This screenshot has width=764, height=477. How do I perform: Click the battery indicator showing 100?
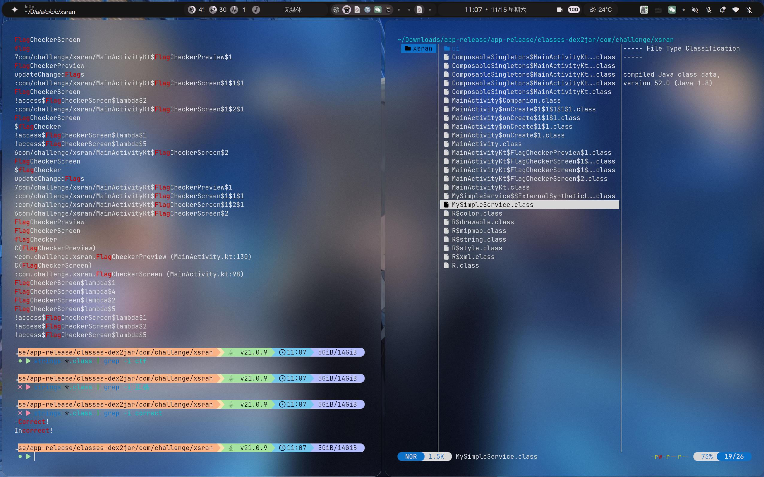click(573, 10)
